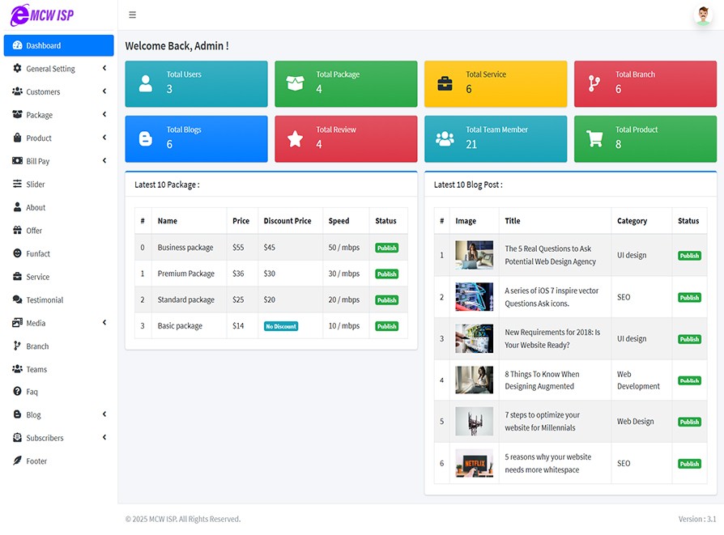This screenshot has height=535, width=724.
Task: Click the Total Team Member group icon
Action: pos(445,138)
